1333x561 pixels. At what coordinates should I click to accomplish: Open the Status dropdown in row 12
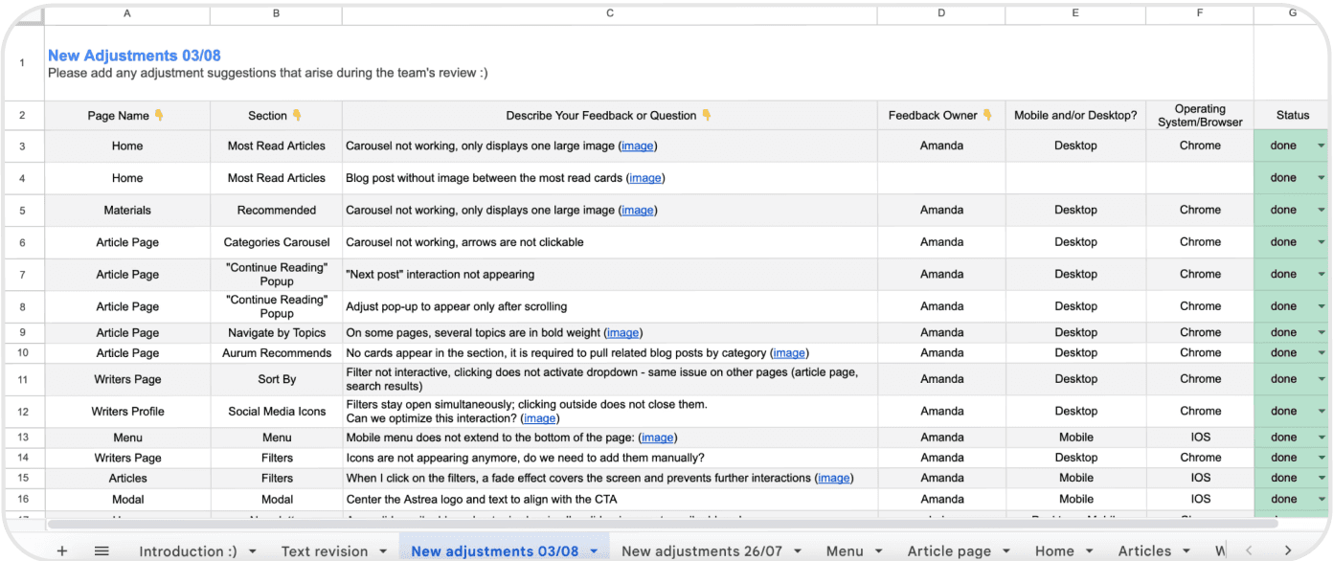click(x=1322, y=412)
